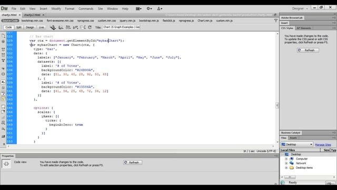Image resolution: width=337 pixels, height=190 pixels.
Task: Switch to AP Elements tab
Action: 304,28
